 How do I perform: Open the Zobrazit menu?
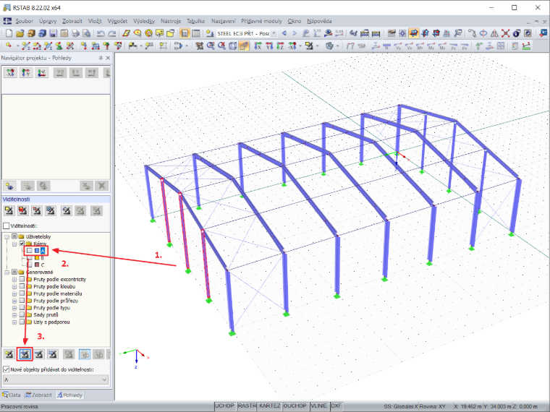[x=72, y=21]
